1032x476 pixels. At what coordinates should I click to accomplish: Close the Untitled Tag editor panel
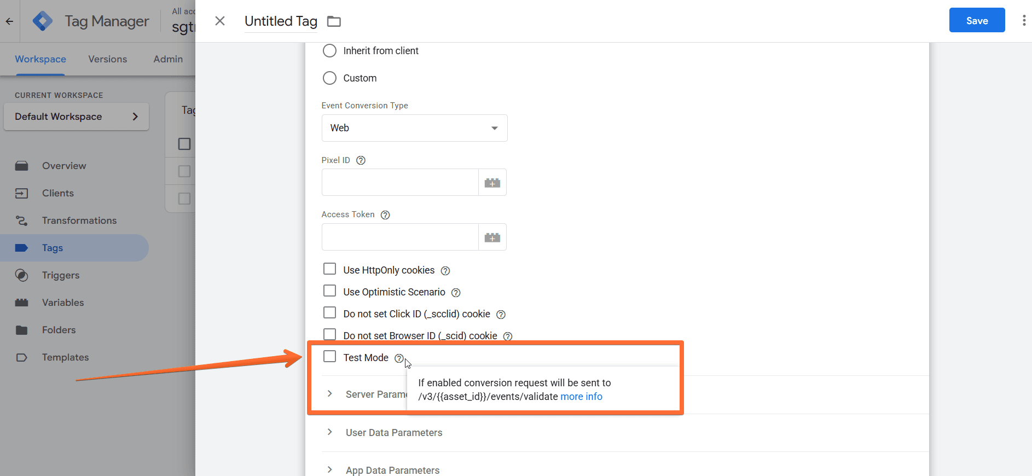pyautogui.click(x=220, y=21)
